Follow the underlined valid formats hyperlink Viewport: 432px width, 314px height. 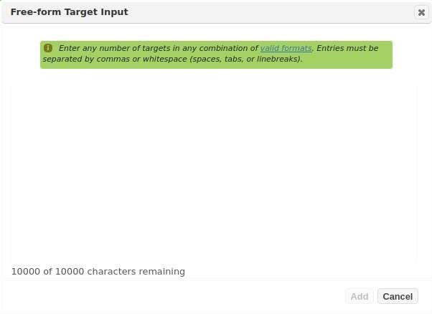(x=286, y=48)
